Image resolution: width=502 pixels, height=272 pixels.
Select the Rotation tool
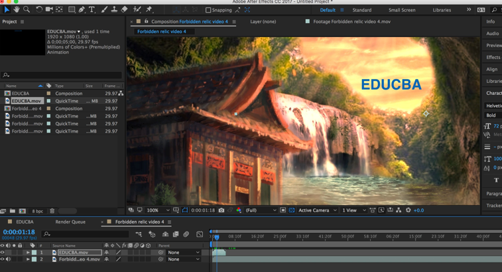38,9
